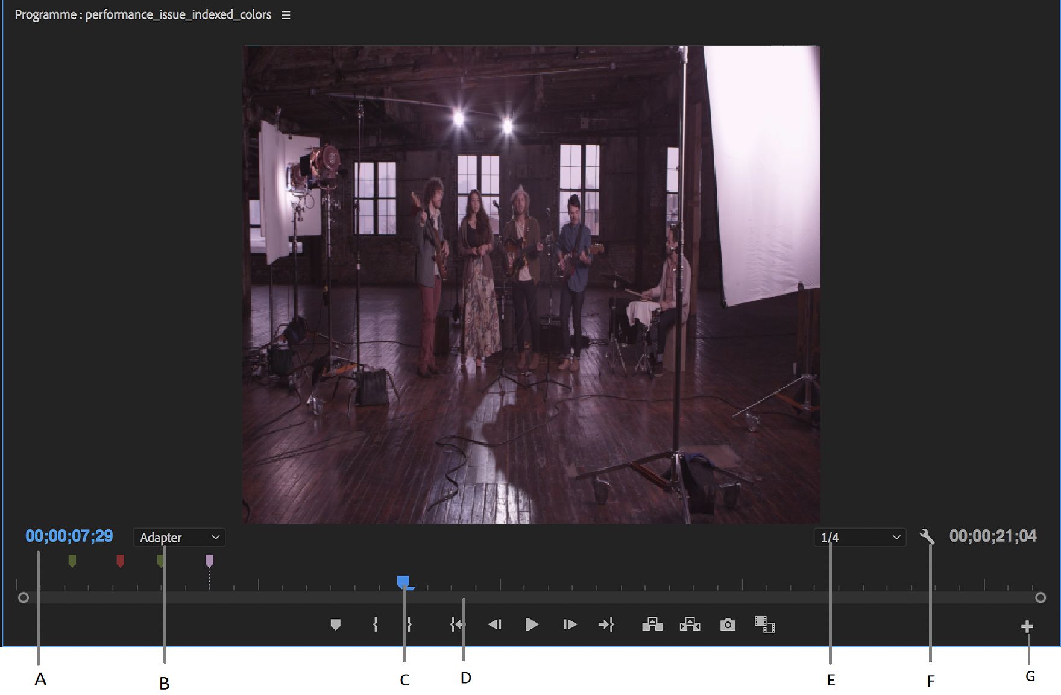Viewport: 1061px width, 695px height.
Task: Click the Lift button
Action: (x=652, y=624)
